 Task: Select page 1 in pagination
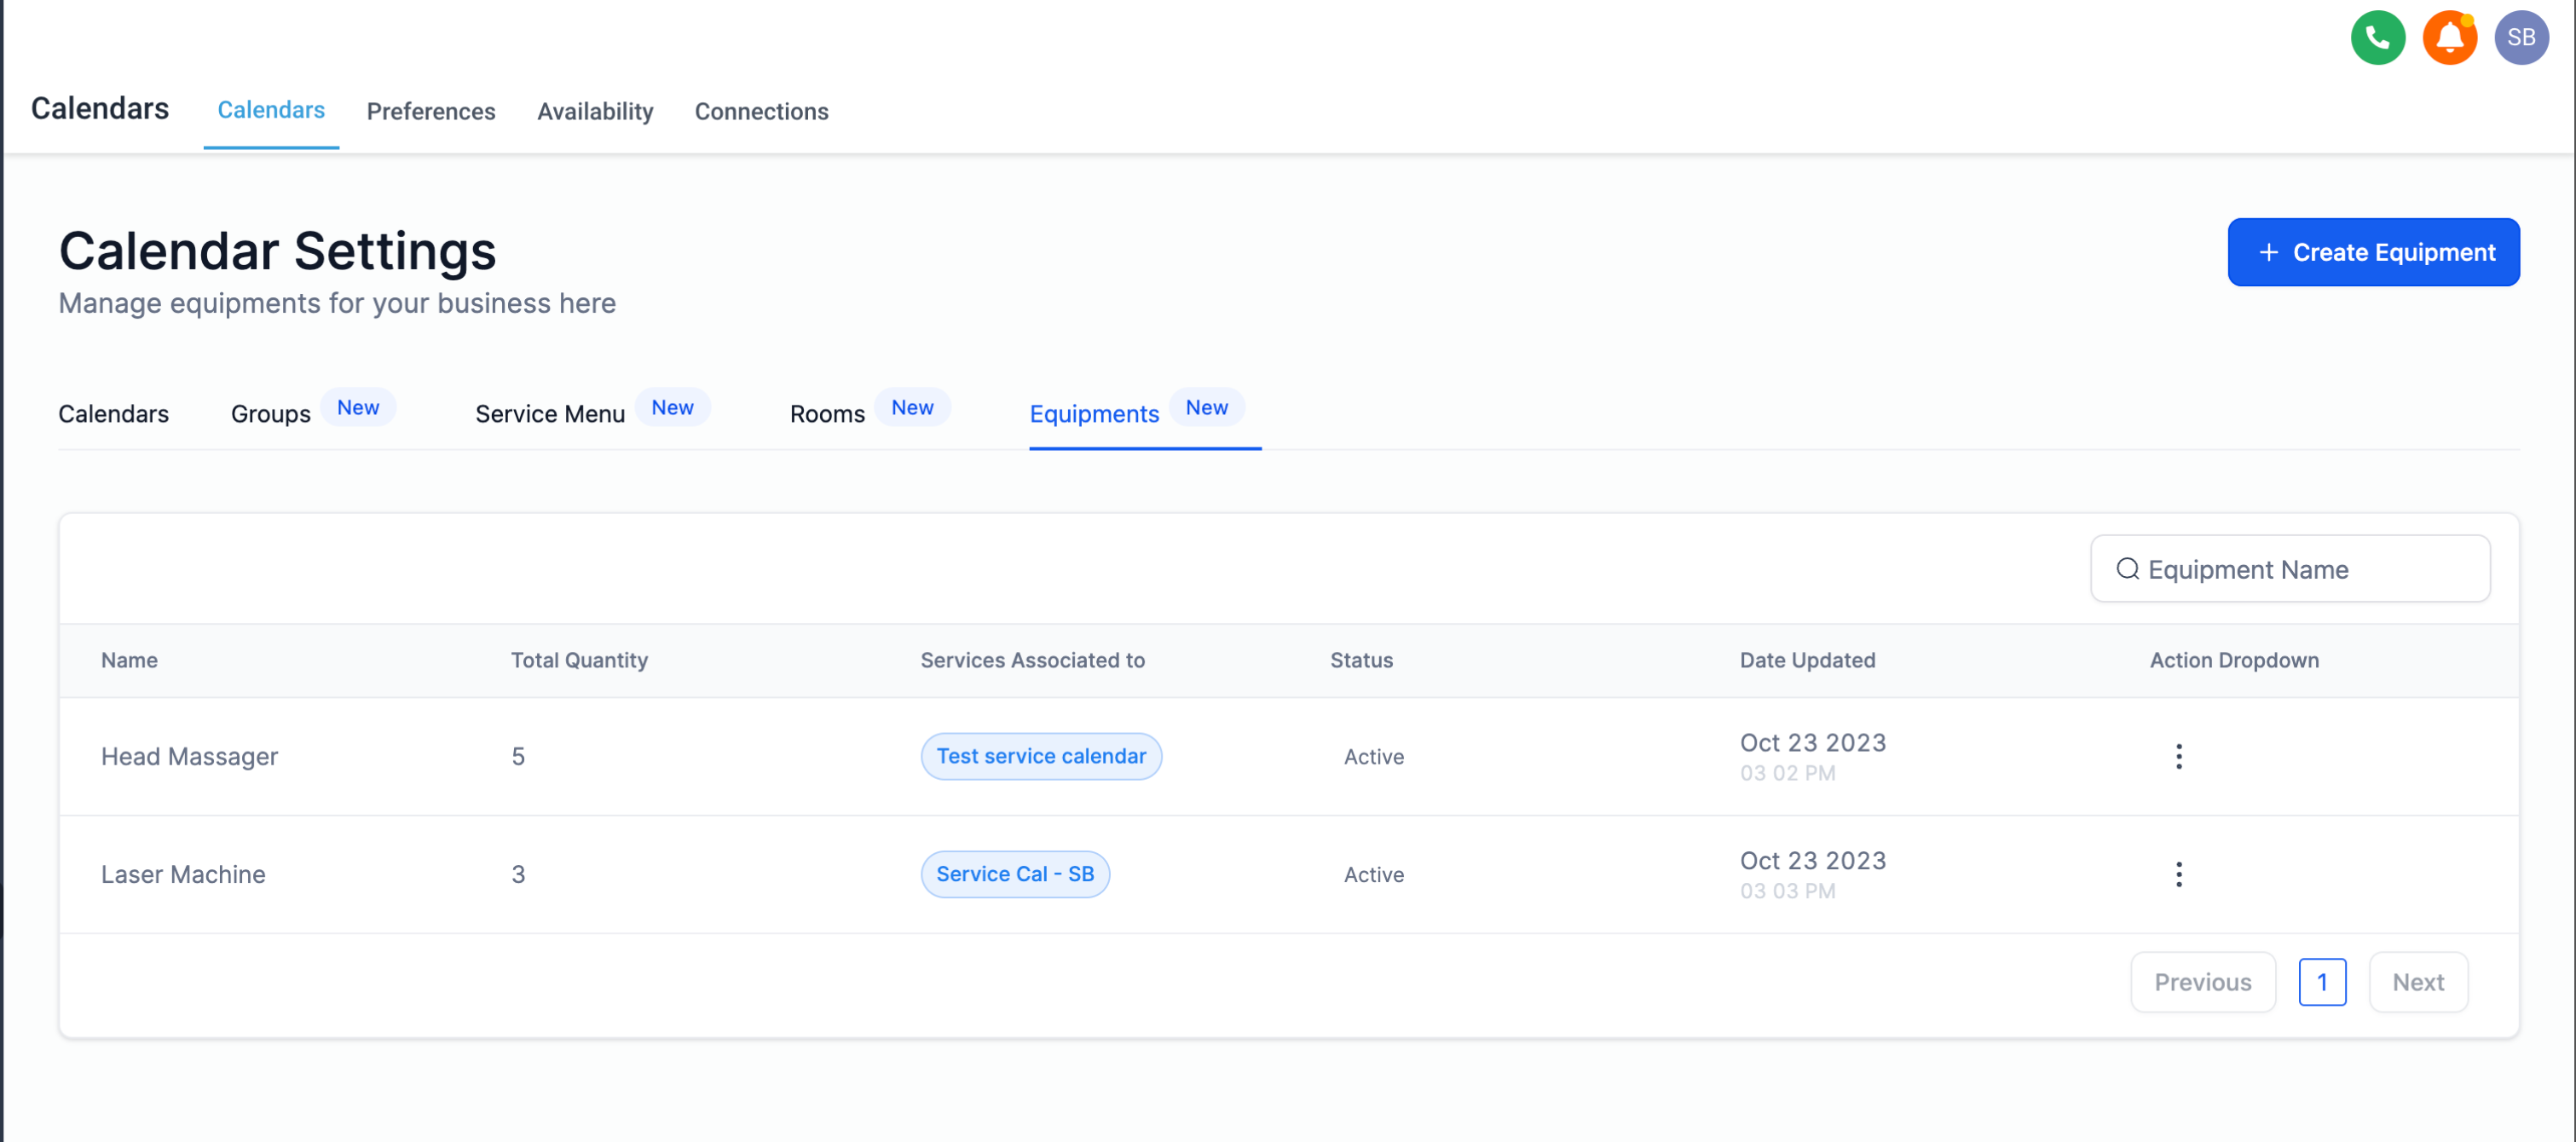[x=2321, y=982]
